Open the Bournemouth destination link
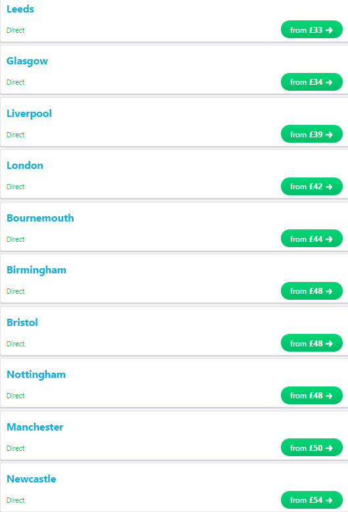The image size is (348, 512). [x=40, y=218]
